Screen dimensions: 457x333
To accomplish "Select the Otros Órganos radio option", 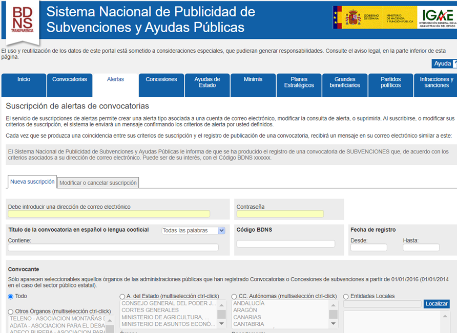I will coord(11,312).
